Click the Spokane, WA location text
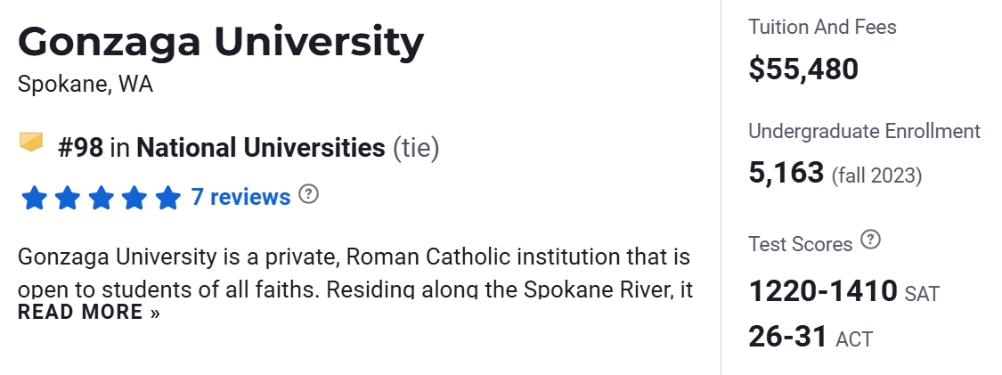1002x375 pixels. click(86, 85)
